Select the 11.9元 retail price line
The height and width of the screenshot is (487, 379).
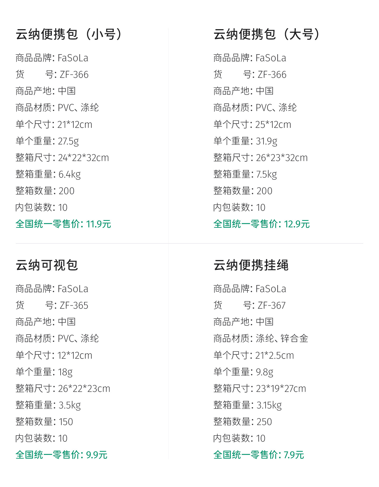(x=63, y=224)
